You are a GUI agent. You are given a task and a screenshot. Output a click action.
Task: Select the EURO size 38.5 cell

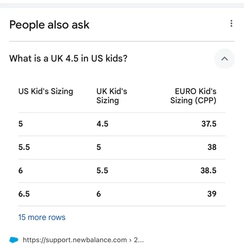pos(208,170)
